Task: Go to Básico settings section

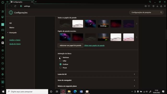Action: tap(12, 28)
